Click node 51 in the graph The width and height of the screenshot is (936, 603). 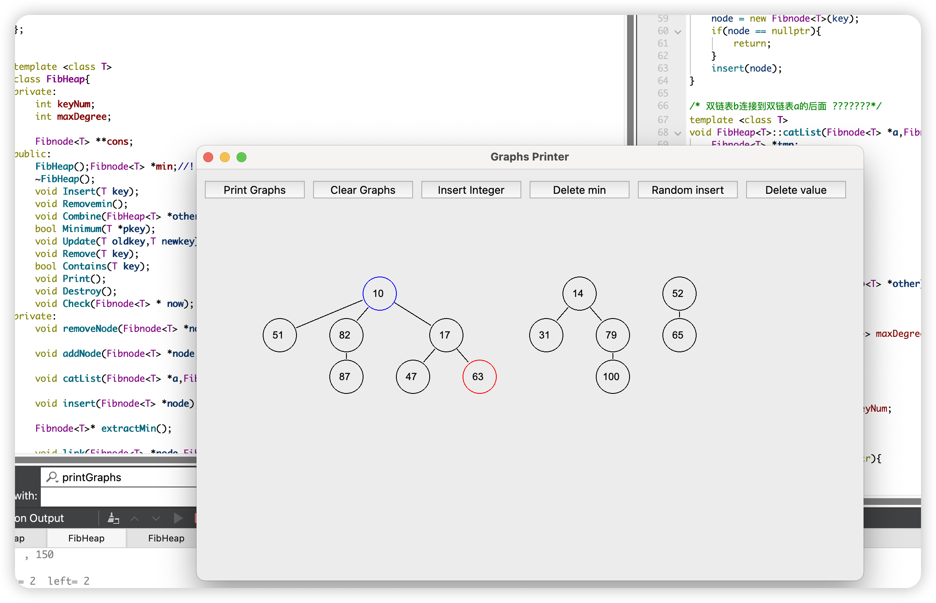pos(279,335)
